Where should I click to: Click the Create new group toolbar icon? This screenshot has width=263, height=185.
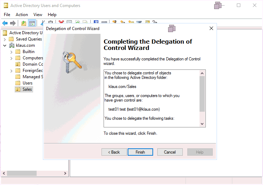pos(123,22)
